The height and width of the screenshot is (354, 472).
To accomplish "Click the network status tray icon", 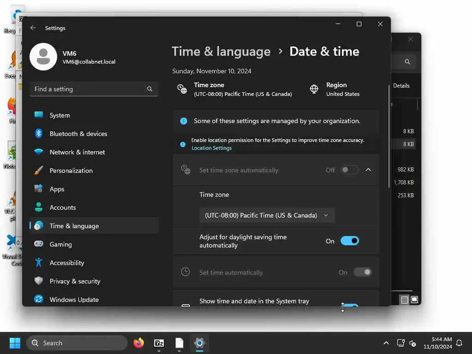I will click(401, 343).
